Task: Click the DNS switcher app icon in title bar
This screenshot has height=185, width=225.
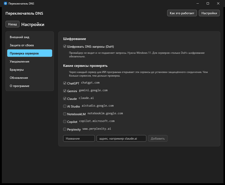Action: [x=6, y=4]
